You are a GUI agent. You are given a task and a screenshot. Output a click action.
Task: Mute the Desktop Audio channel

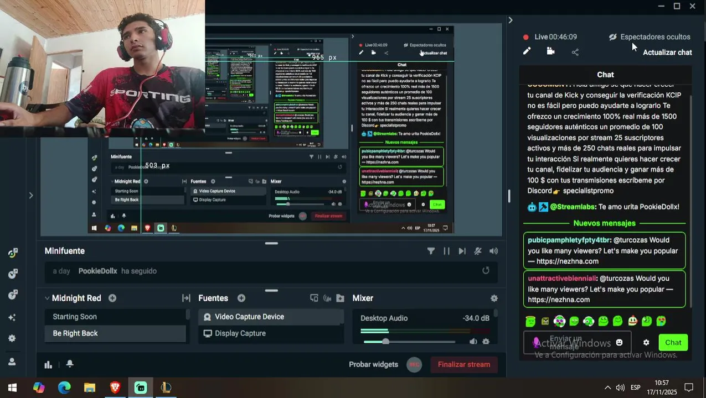click(x=473, y=342)
